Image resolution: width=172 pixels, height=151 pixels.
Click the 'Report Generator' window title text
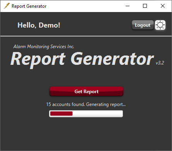click(29, 6)
